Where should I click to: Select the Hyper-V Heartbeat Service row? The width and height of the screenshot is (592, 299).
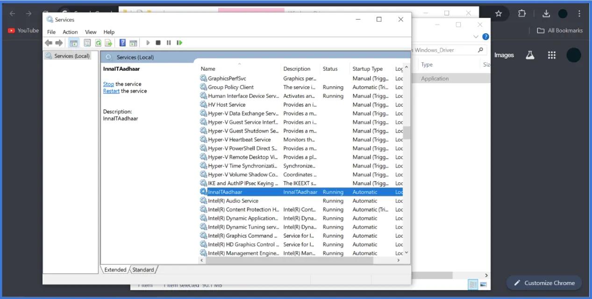click(x=301, y=140)
